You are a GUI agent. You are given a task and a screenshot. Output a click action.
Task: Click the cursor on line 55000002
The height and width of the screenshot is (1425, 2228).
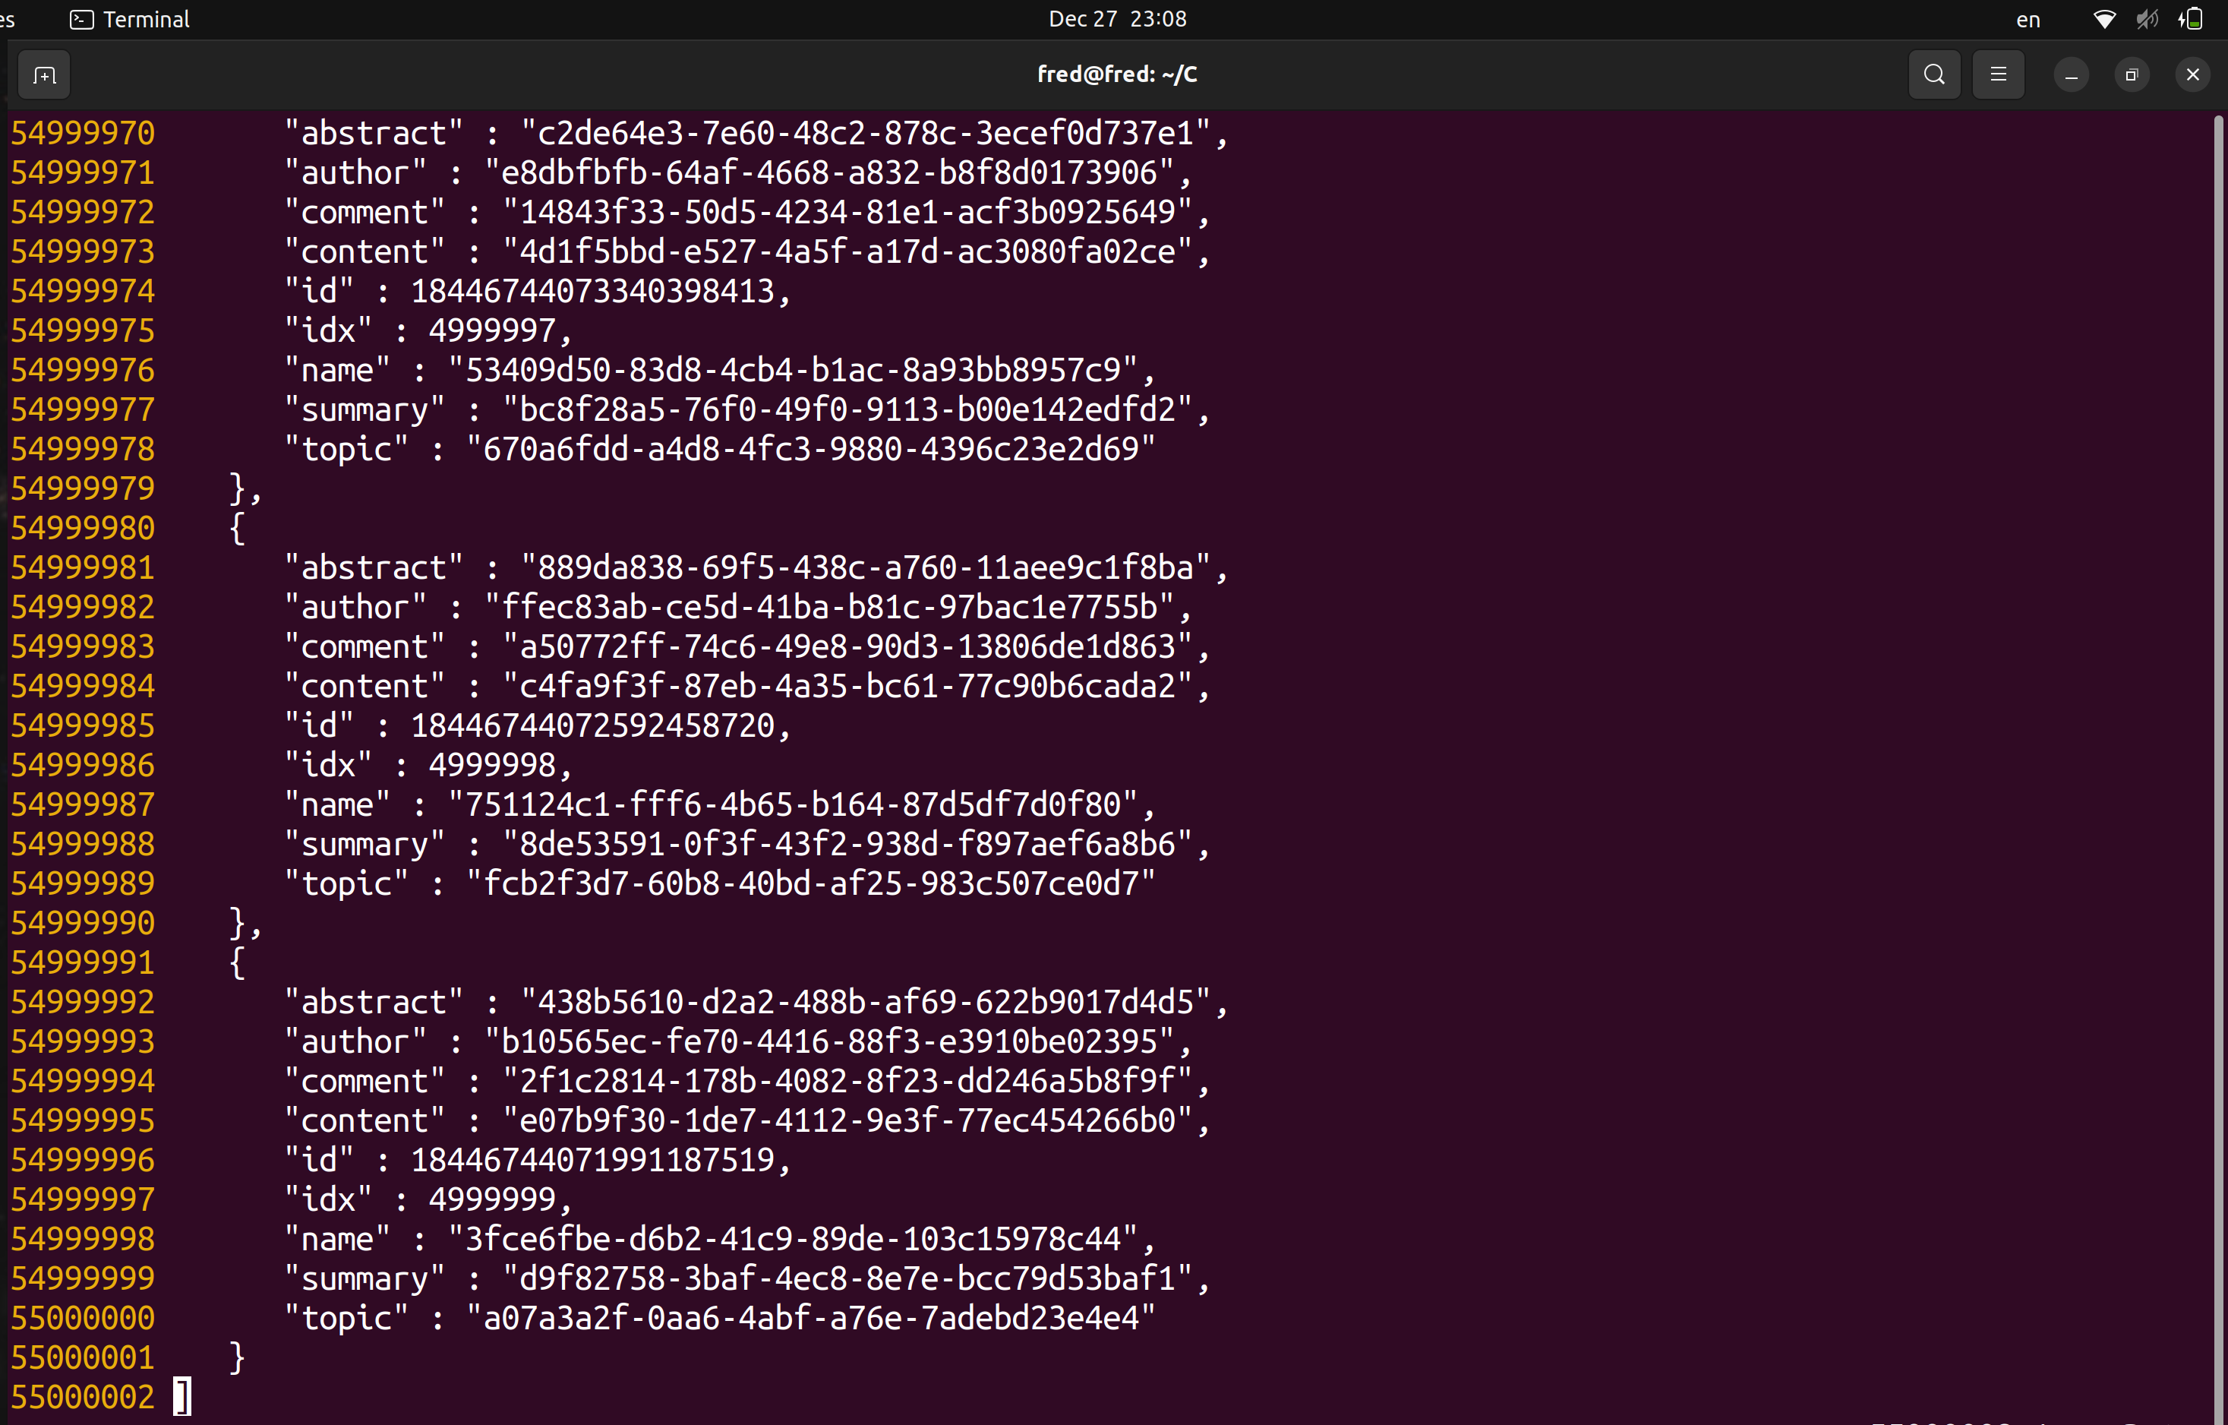click(x=182, y=1396)
